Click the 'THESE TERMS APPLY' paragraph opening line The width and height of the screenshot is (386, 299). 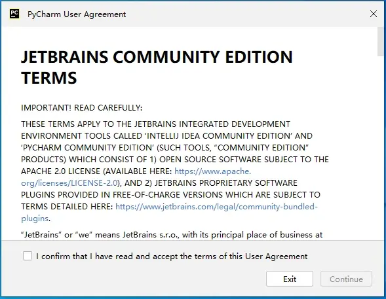point(155,124)
